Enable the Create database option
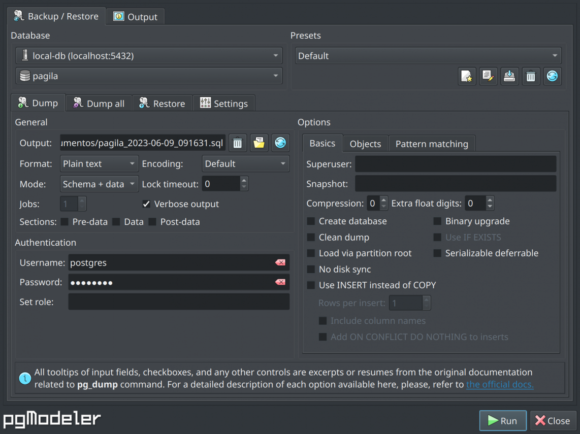 point(311,221)
